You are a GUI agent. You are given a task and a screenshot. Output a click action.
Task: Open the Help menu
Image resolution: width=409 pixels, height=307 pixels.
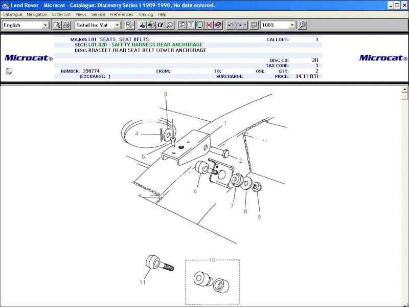pos(162,14)
